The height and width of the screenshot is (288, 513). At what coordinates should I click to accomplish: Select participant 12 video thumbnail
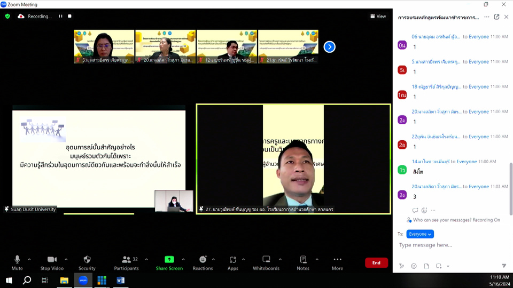[227, 47]
